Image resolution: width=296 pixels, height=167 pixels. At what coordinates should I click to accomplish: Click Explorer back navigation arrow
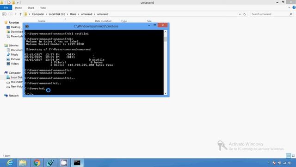[x=4, y=14]
